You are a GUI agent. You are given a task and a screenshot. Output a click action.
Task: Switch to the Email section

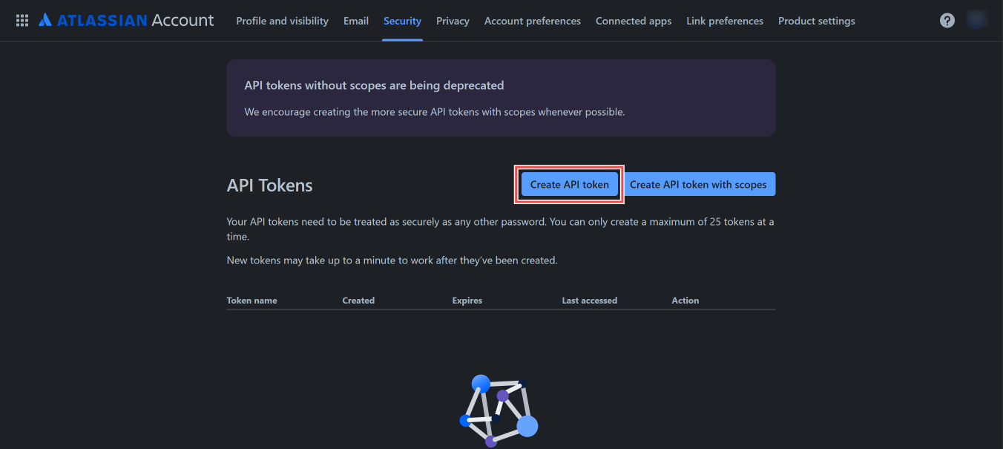pos(355,21)
